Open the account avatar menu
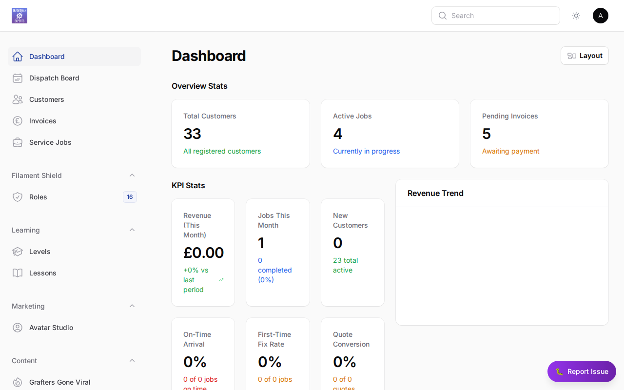 [x=601, y=16]
